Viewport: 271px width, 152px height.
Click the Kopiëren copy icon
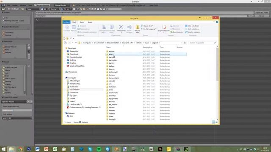pyautogui.click(x=67, y=27)
